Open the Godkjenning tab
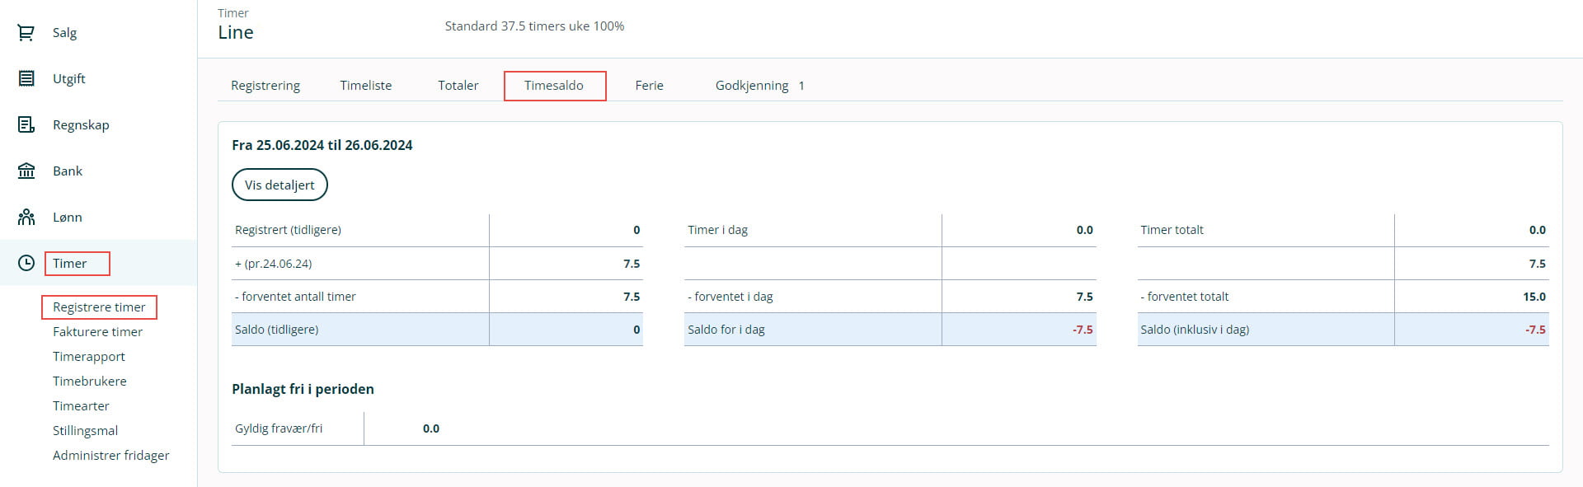Screen dimensions: 1583x487 (x=752, y=86)
